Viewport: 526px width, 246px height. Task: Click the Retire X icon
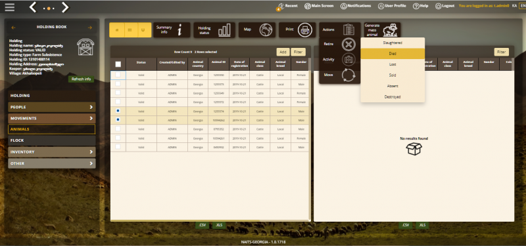(348, 45)
